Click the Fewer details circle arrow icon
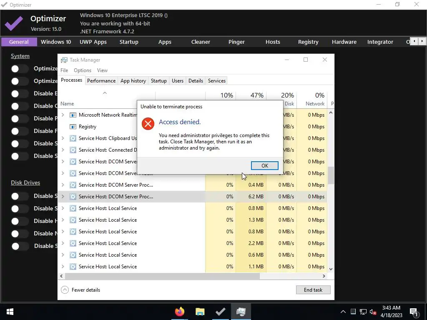 click(x=65, y=290)
